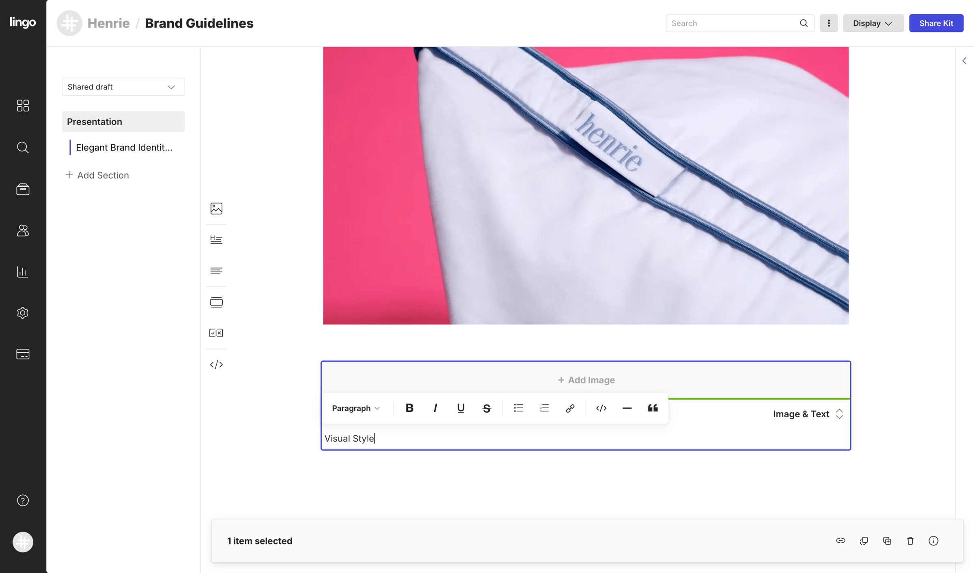Screen dimensions: 974x573
Task: Insert a text paragraph block from the side toolbar
Action: 216,271
